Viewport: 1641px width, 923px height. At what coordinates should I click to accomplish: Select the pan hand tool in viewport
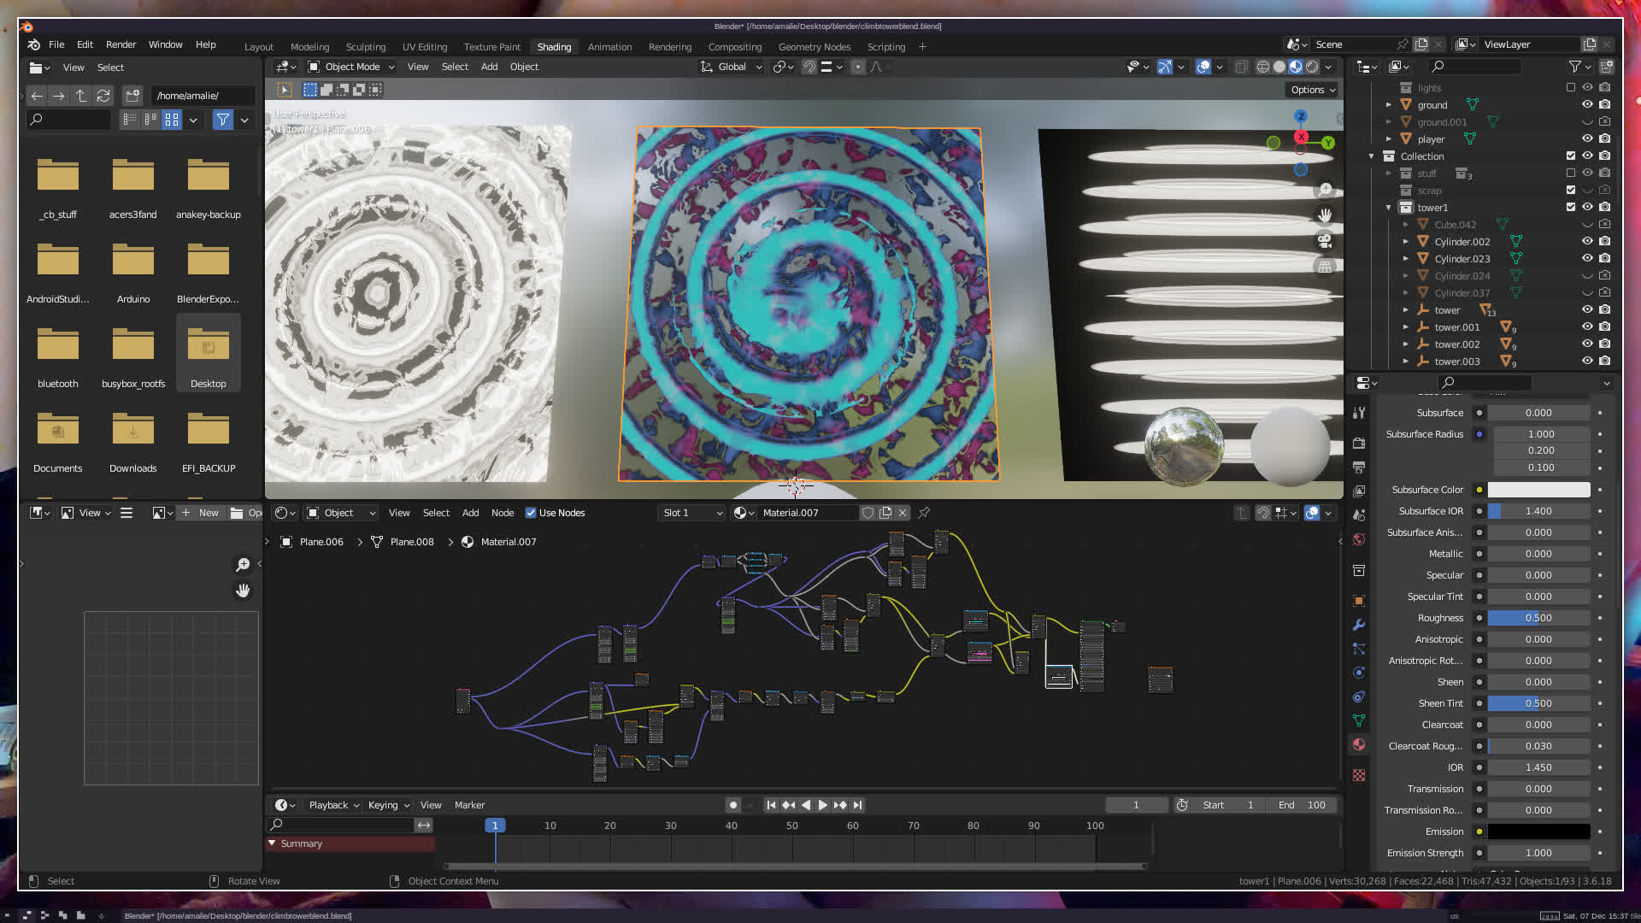[x=1325, y=215]
